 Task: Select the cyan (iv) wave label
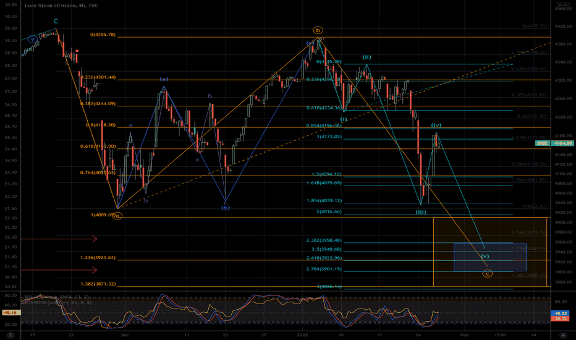436,125
